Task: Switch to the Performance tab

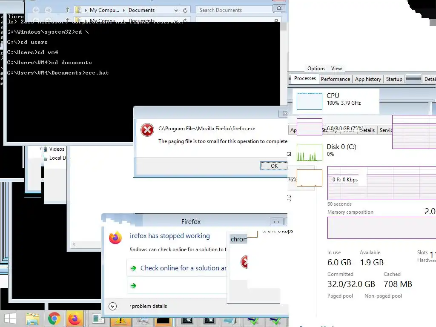Action: click(336, 79)
